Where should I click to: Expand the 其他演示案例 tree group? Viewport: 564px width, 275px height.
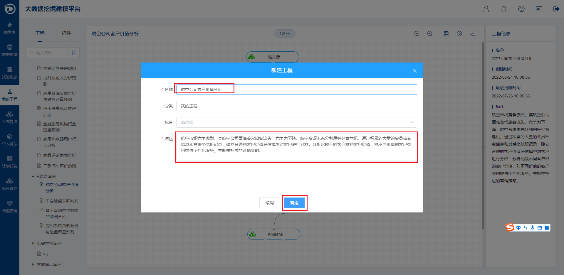[33, 264]
